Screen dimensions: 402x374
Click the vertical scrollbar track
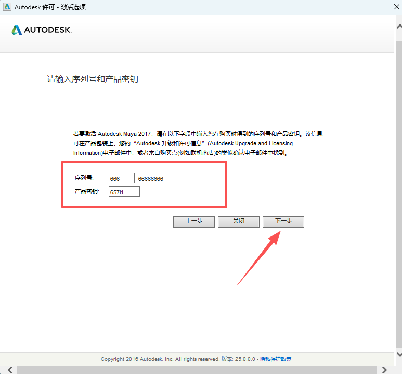point(399,195)
